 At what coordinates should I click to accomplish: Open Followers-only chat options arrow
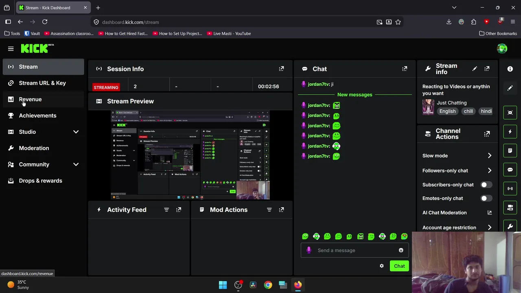(489, 171)
